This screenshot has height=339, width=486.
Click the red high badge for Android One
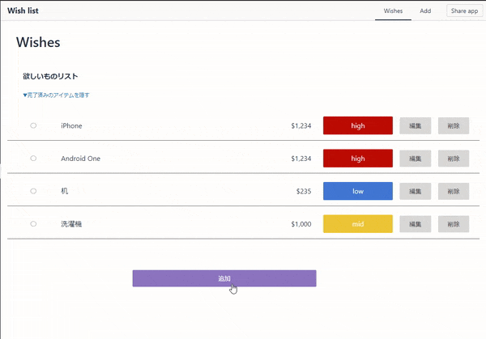click(x=358, y=159)
